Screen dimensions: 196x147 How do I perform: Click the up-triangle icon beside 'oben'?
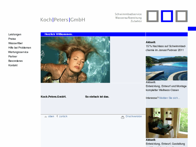pos(46,117)
